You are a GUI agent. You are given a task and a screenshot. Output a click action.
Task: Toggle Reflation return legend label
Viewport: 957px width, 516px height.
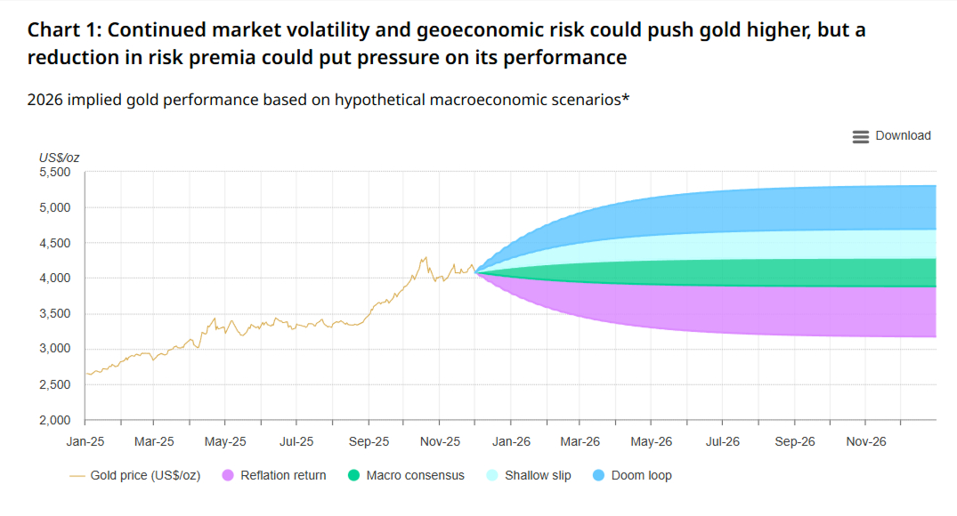[x=284, y=475]
